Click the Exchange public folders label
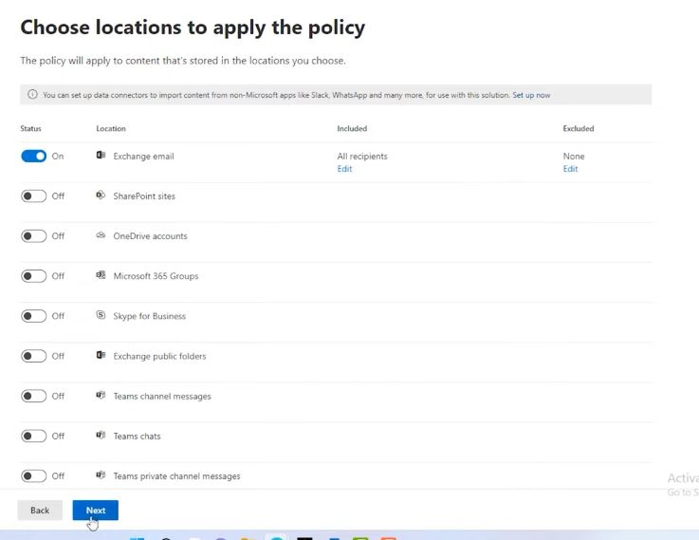This screenshot has height=540, width=699. point(159,356)
